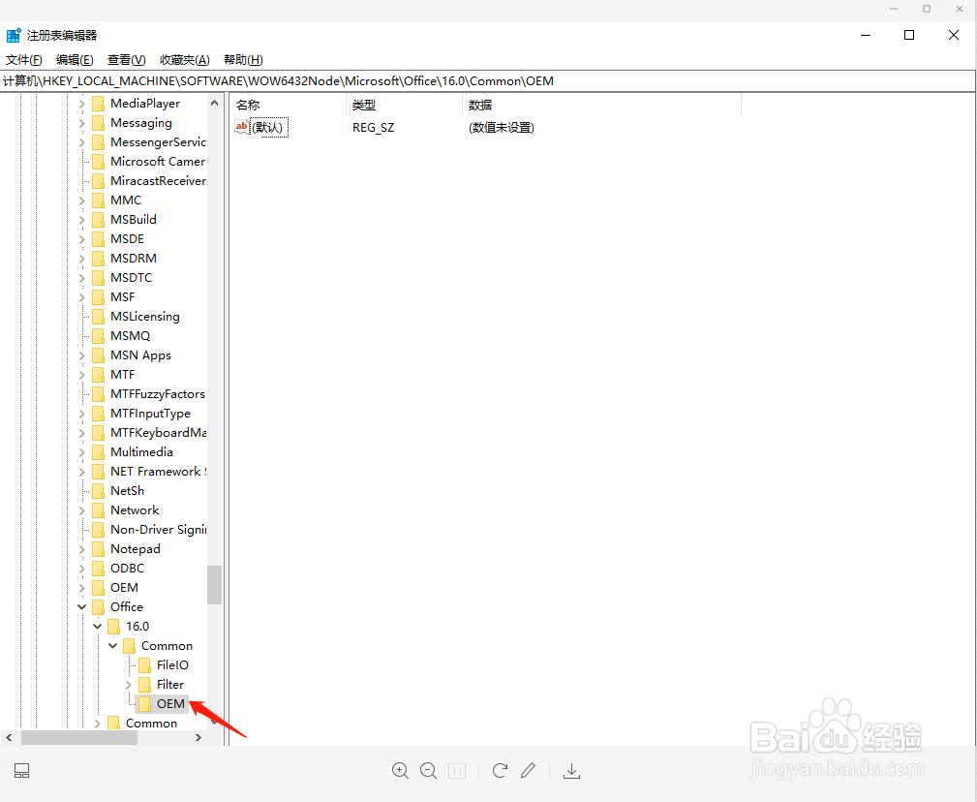Viewport: 977px width, 802px height.
Task: Open the 帮助(H) menu
Action: coord(240,59)
